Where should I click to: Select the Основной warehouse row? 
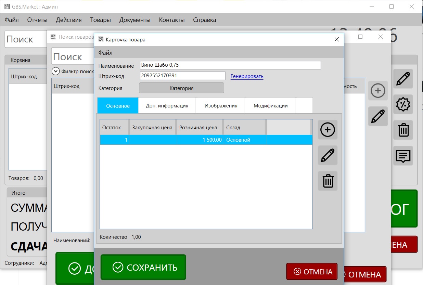pos(206,140)
